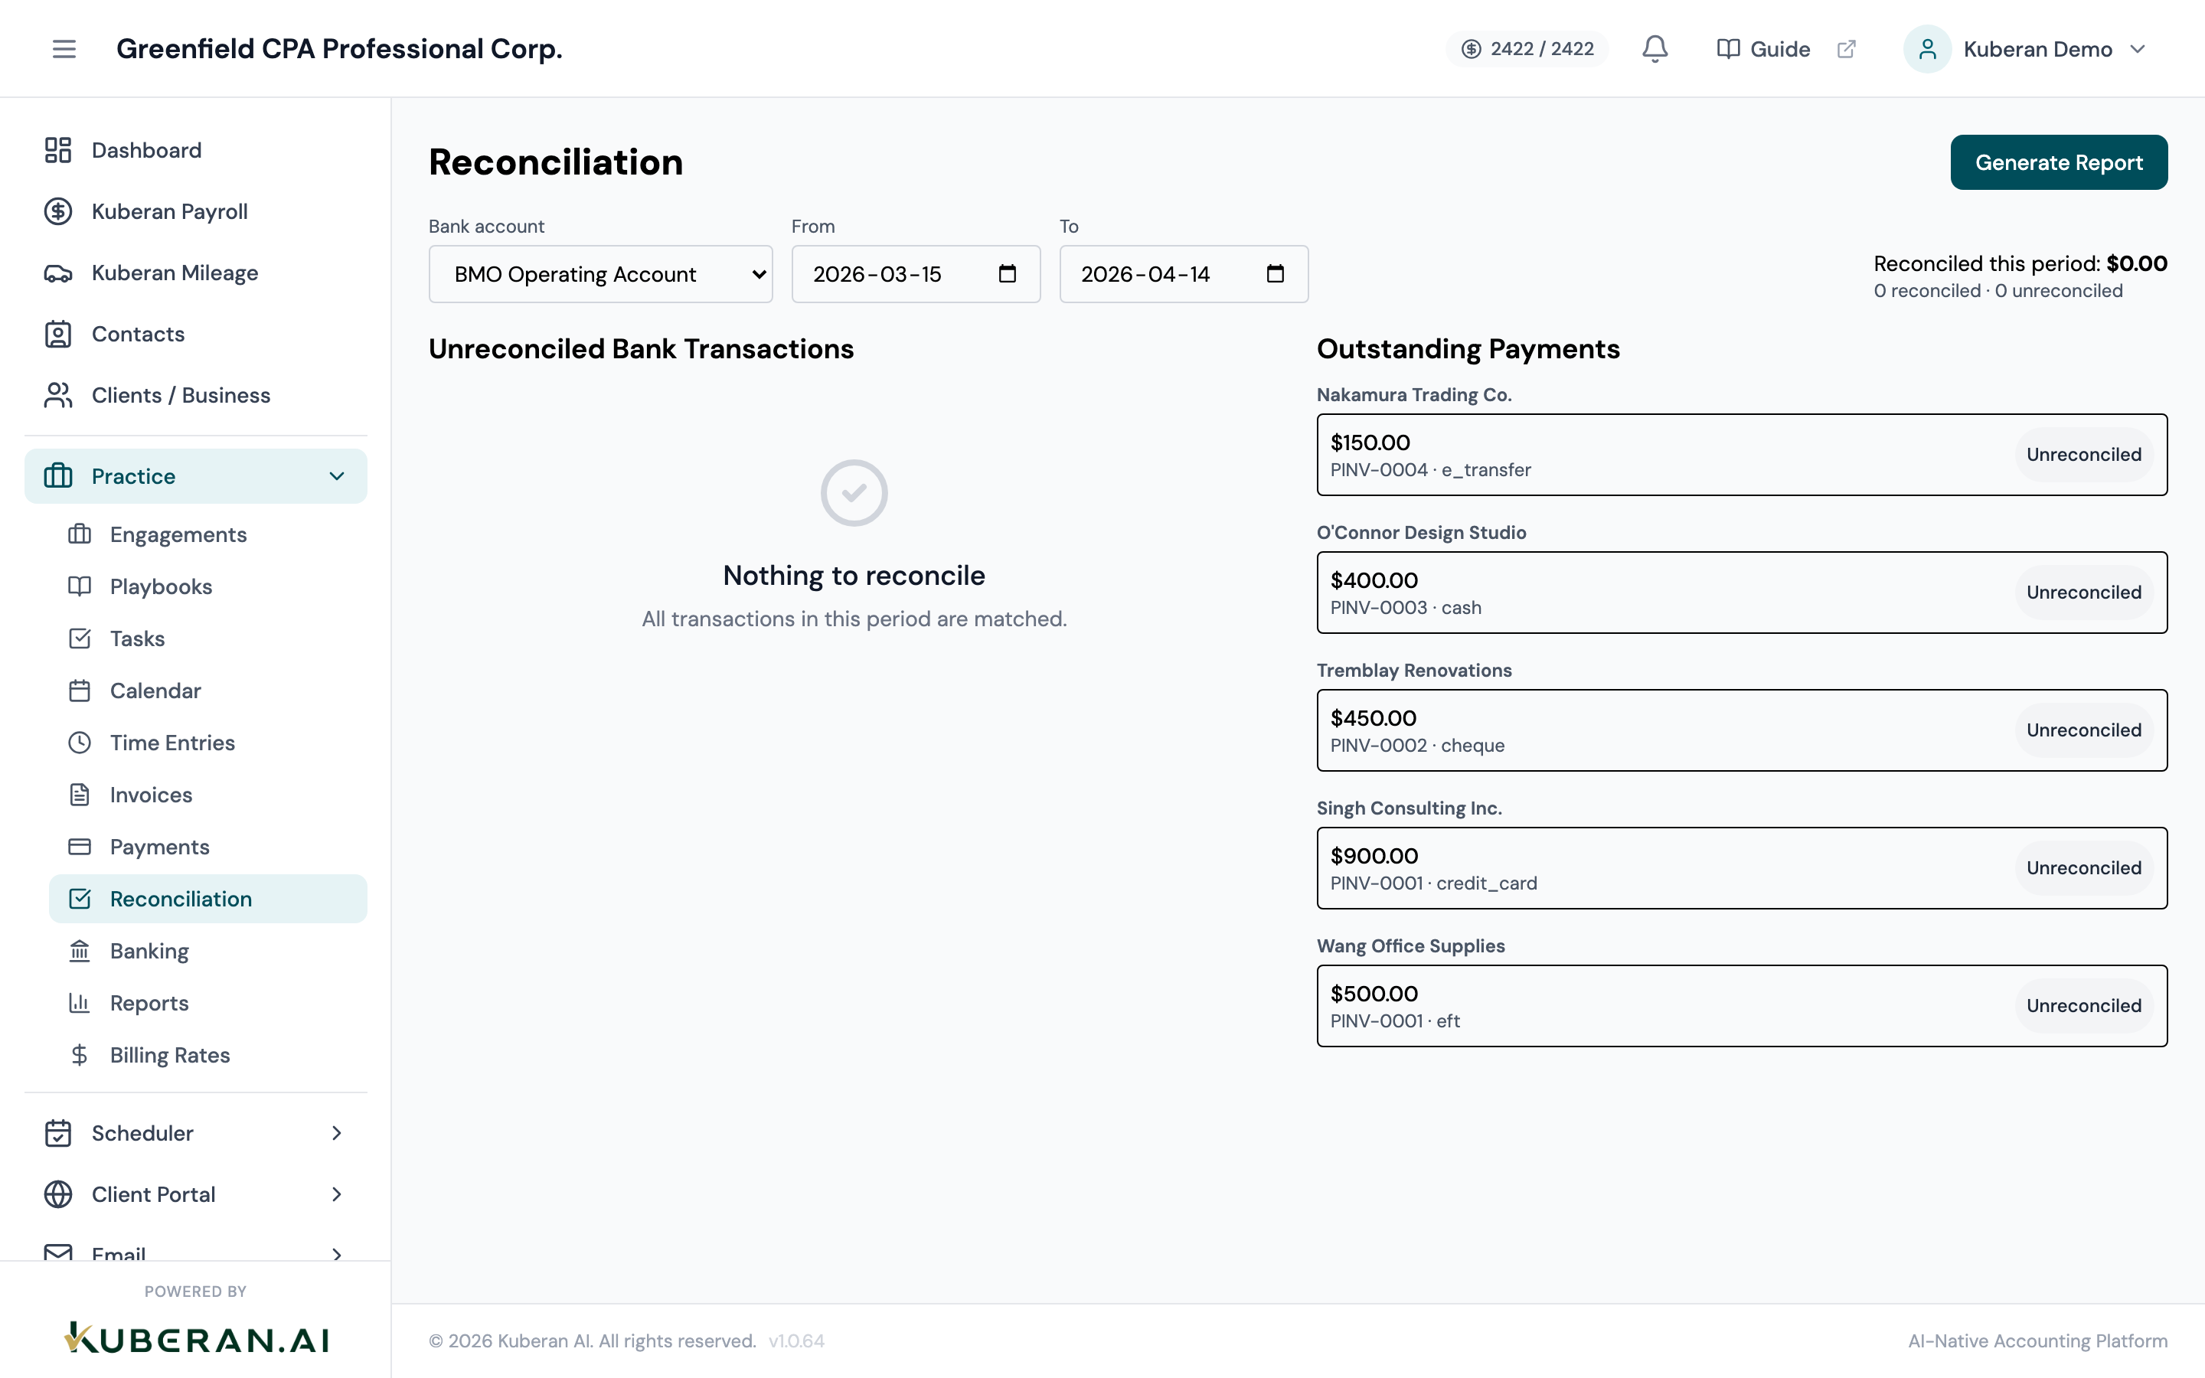Viewport: 2205px width, 1378px height.
Task: Click the Dashboard grid icon
Action: [58, 150]
